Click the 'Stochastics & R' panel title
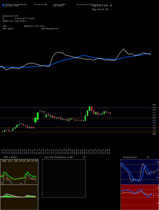The image size is (159, 210). click(x=130, y=157)
